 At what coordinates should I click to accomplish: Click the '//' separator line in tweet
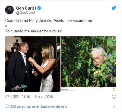click(6, 26)
